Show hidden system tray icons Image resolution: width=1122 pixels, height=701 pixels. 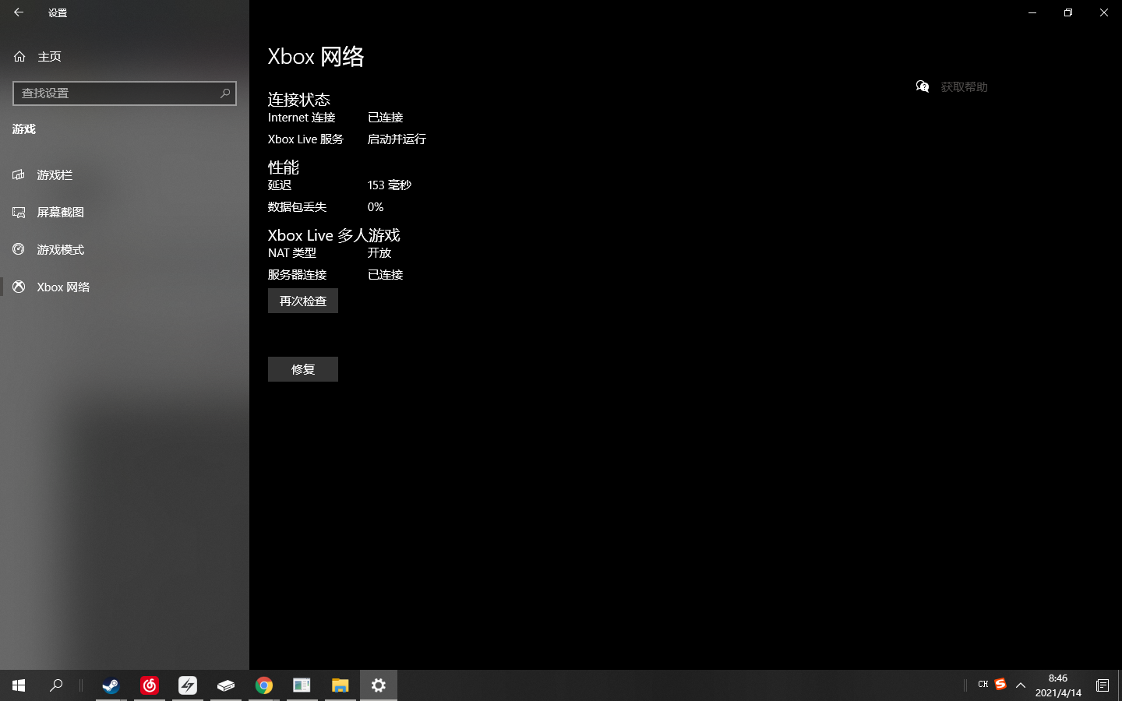pyautogui.click(x=1021, y=685)
